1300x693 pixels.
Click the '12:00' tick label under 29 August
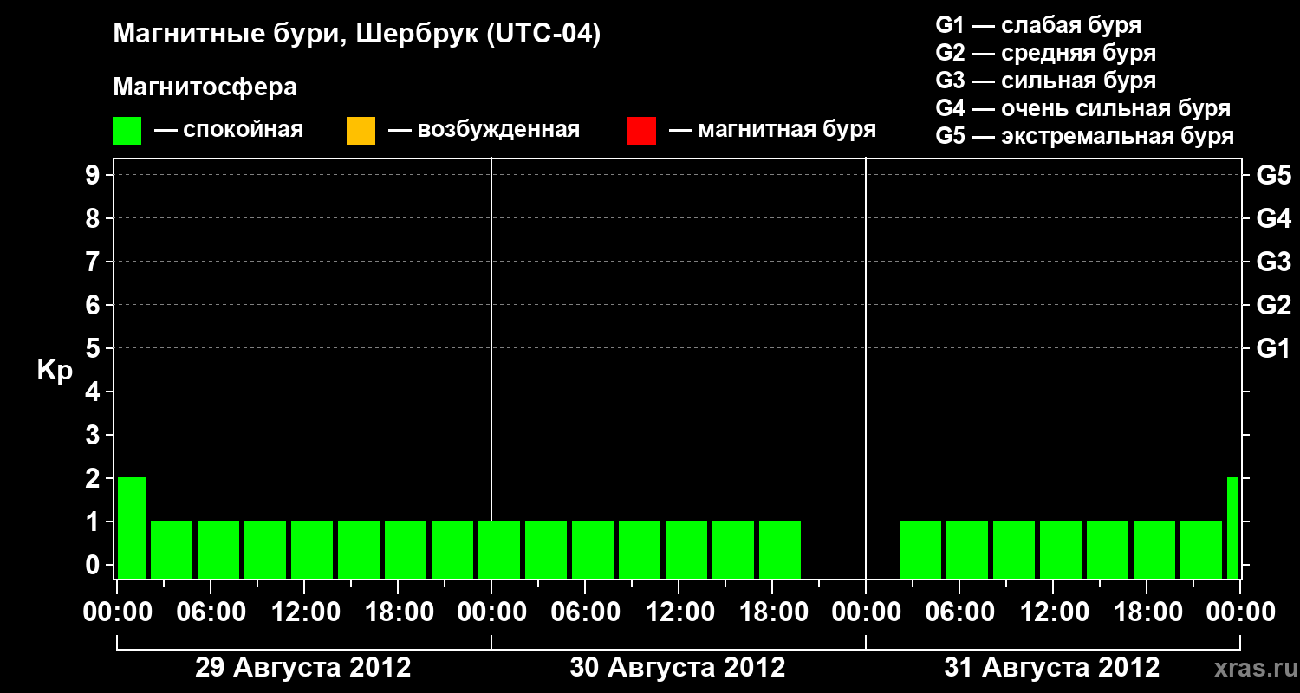coord(304,612)
